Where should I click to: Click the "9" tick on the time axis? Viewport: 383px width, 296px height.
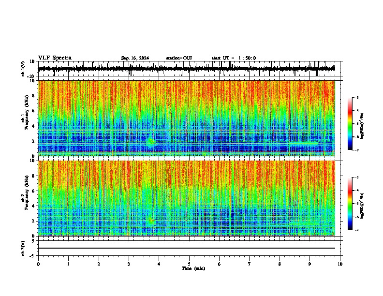309,264
